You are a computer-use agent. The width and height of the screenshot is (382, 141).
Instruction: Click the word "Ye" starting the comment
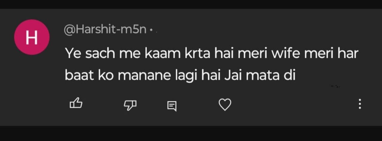tap(72, 54)
